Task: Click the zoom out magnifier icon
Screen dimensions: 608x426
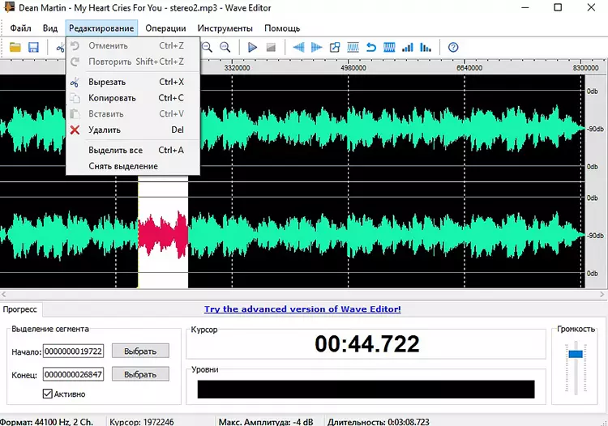Action: point(207,47)
